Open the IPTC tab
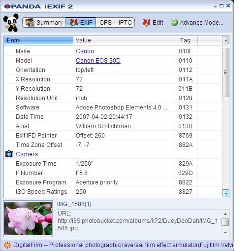Screen dimensions: 252x251 [125, 23]
